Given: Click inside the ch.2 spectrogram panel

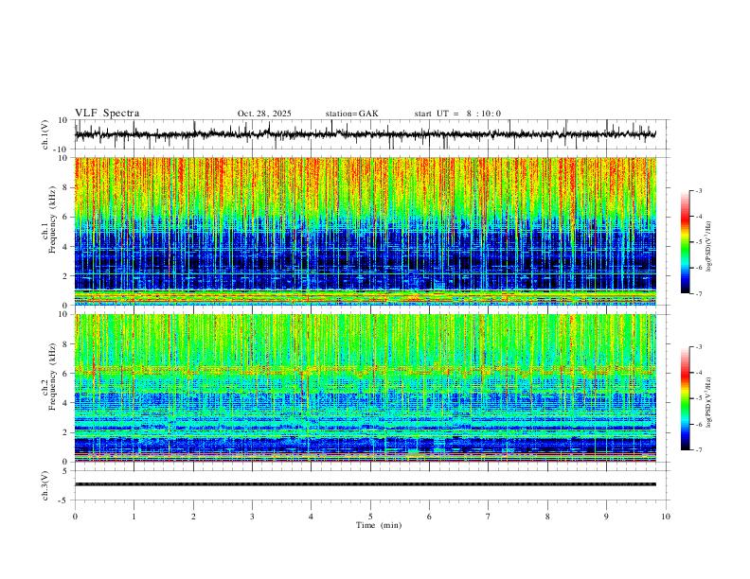Looking at the screenshot, I should click(x=366, y=388).
